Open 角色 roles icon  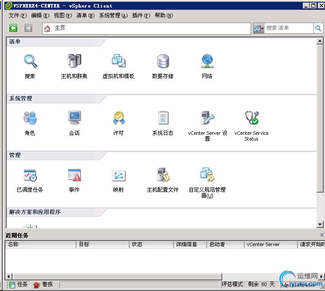point(30,118)
